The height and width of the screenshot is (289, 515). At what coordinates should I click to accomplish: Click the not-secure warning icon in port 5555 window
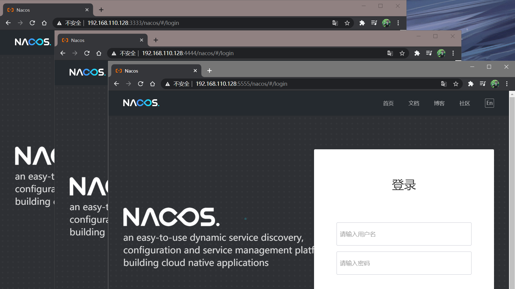click(x=168, y=84)
